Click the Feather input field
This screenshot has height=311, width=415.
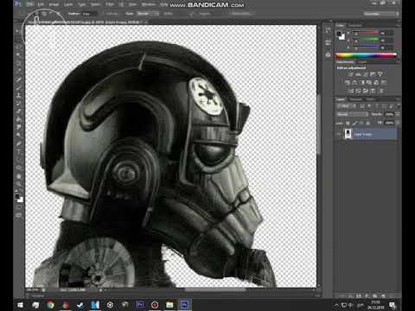pyautogui.click(x=90, y=14)
